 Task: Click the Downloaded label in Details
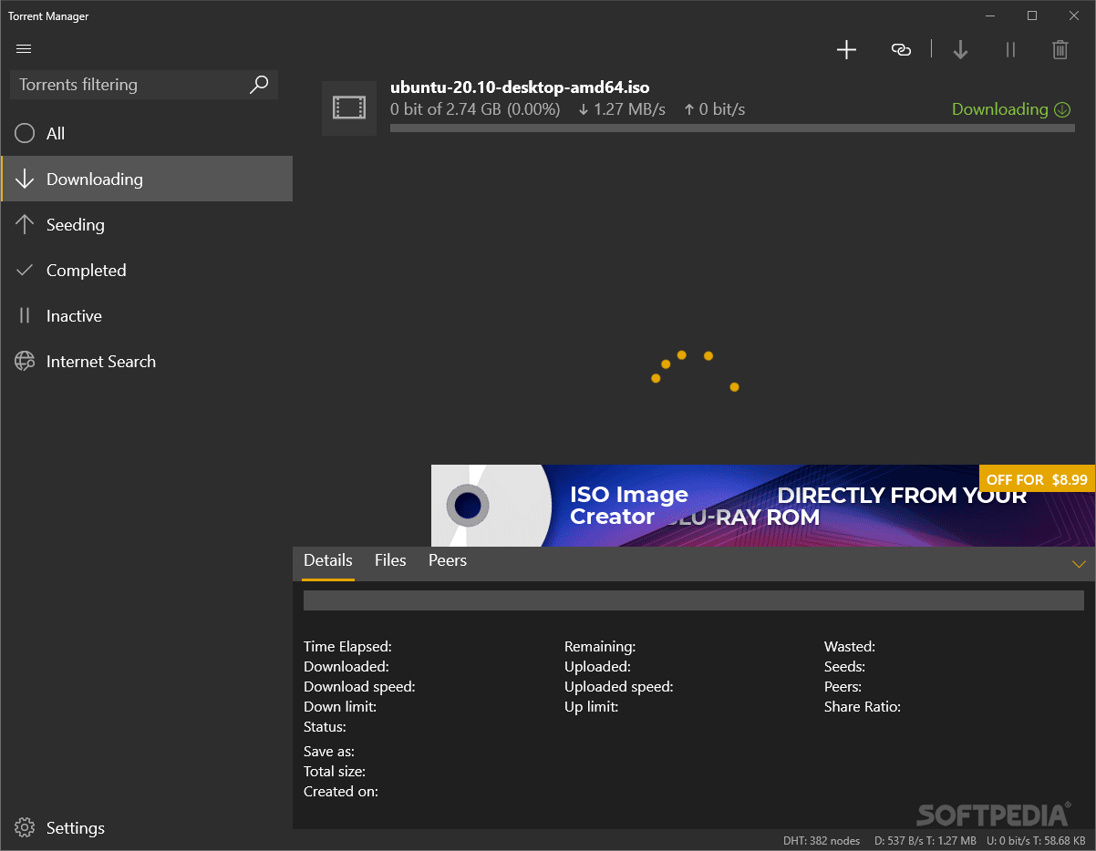[346, 667]
